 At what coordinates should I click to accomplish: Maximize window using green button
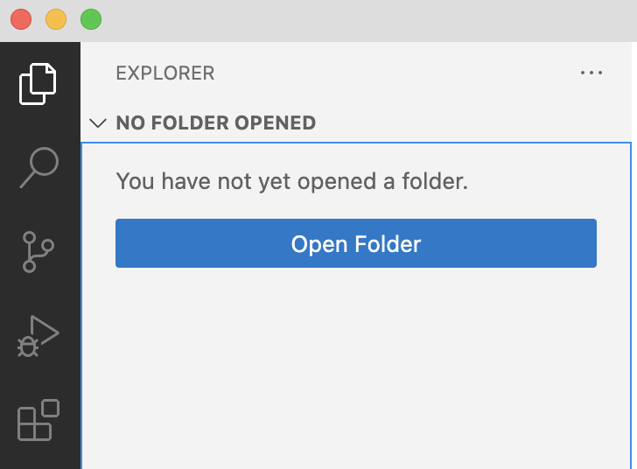point(91,19)
